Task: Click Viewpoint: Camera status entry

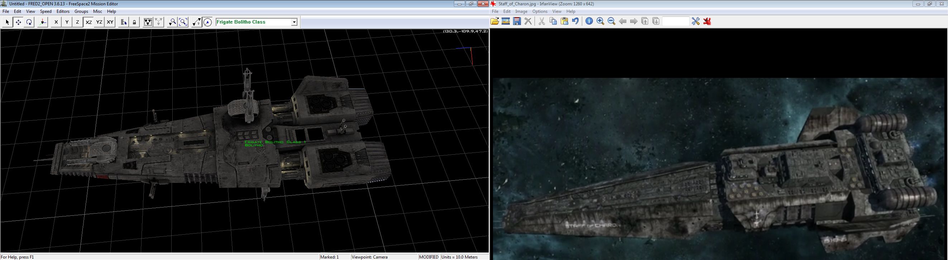Action: coord(369,257)
